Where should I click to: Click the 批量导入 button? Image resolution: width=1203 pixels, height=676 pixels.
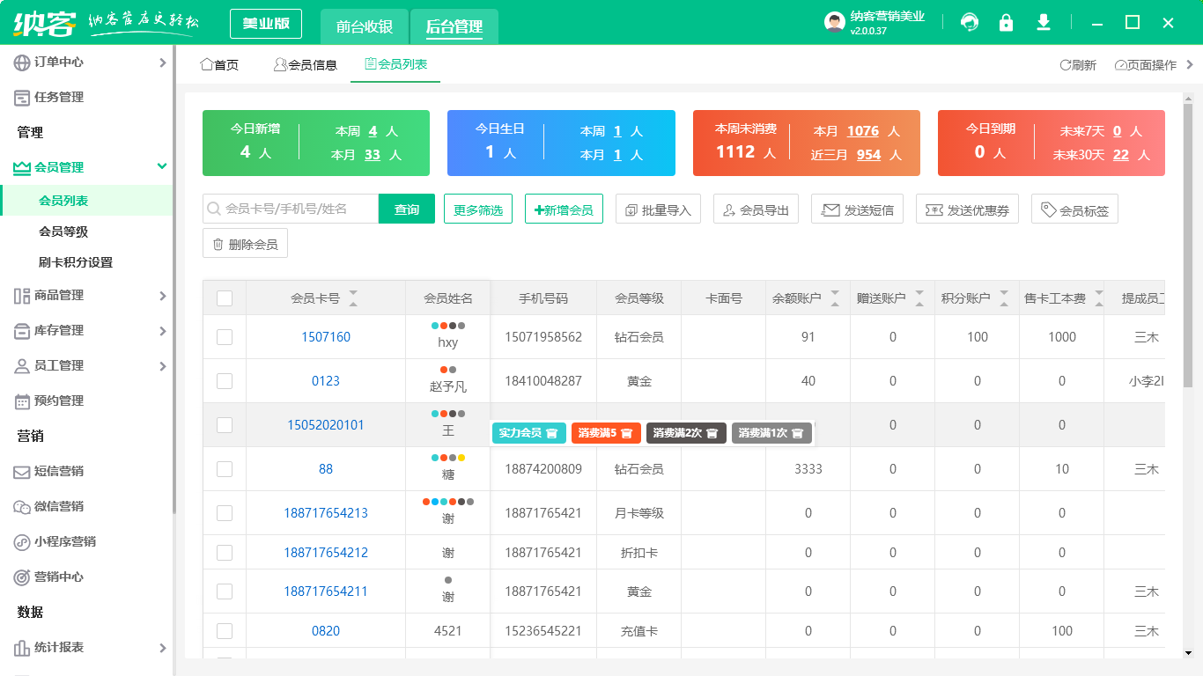pyautogui.click(x=658, y=209)
